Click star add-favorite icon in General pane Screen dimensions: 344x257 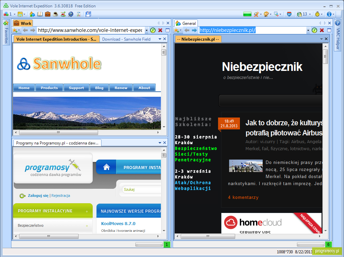(176, 30)
